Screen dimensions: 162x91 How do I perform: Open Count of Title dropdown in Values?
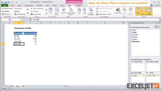tap(158, 76)
